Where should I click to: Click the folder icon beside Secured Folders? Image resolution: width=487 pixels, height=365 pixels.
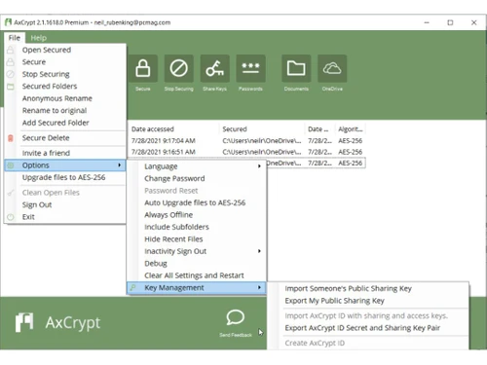[11, 87]
